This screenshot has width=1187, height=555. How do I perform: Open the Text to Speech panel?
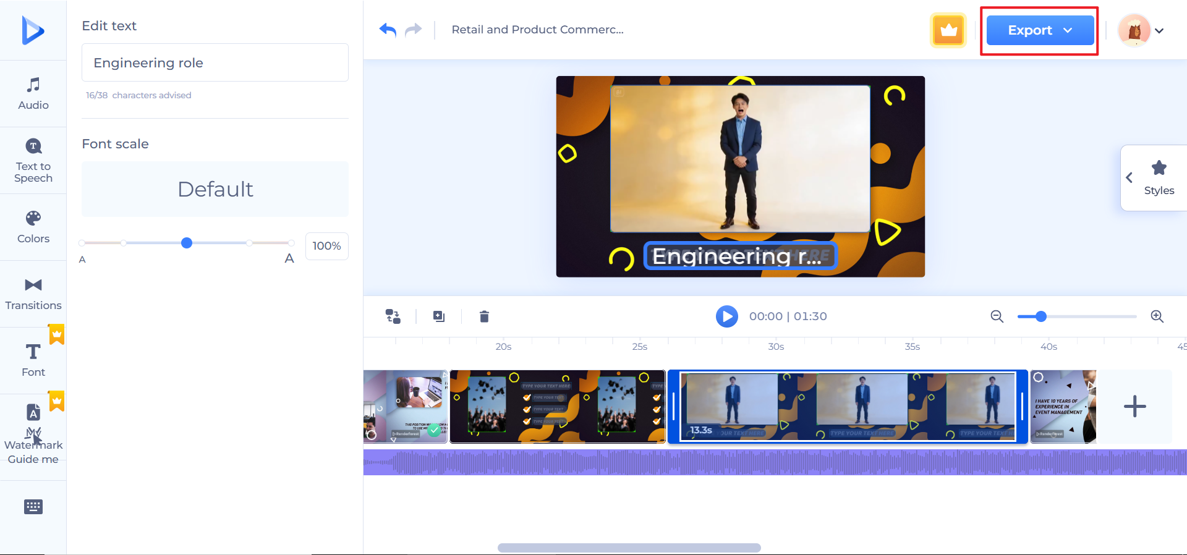33,161
